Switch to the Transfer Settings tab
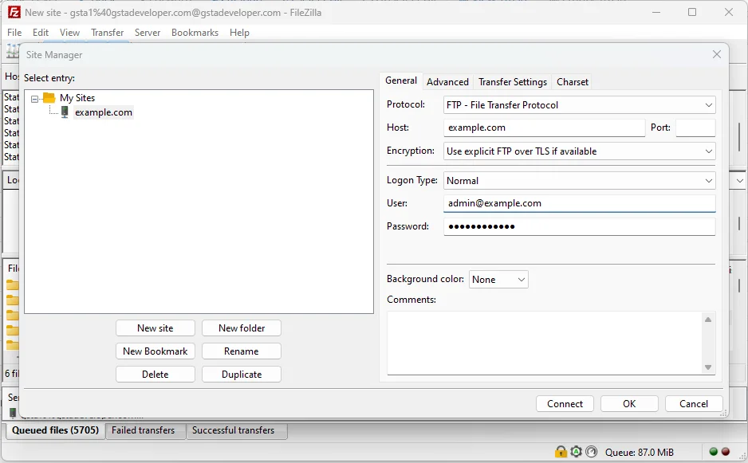Viewport: 748px width, 463px height. pyautogui.click(x=512, y=82)
